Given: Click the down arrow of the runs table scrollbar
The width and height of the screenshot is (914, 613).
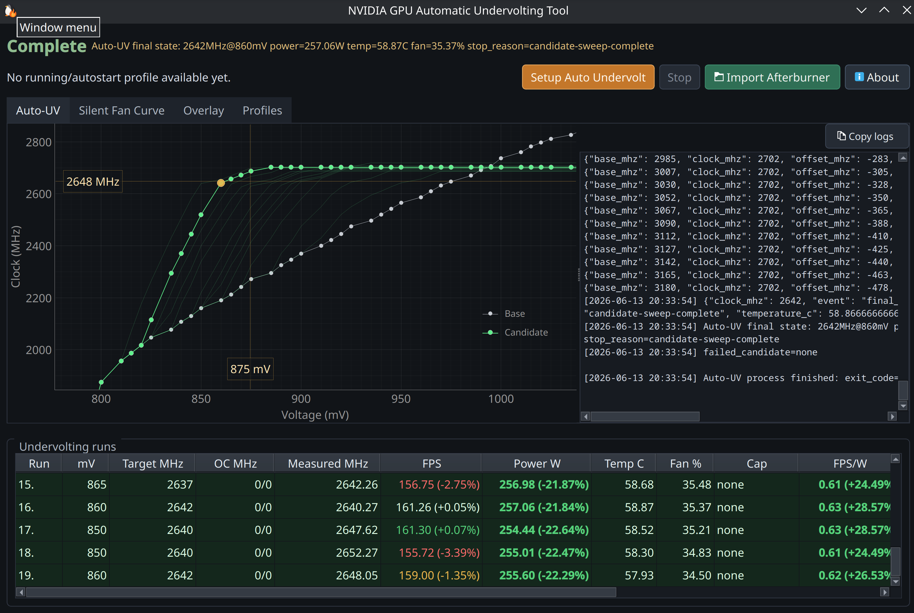Looking at the screenshot, I should coord(895,581).
